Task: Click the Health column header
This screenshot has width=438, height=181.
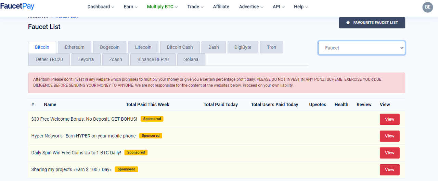Action: coord(342,105)
